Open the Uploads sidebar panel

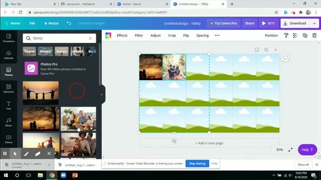9,55
